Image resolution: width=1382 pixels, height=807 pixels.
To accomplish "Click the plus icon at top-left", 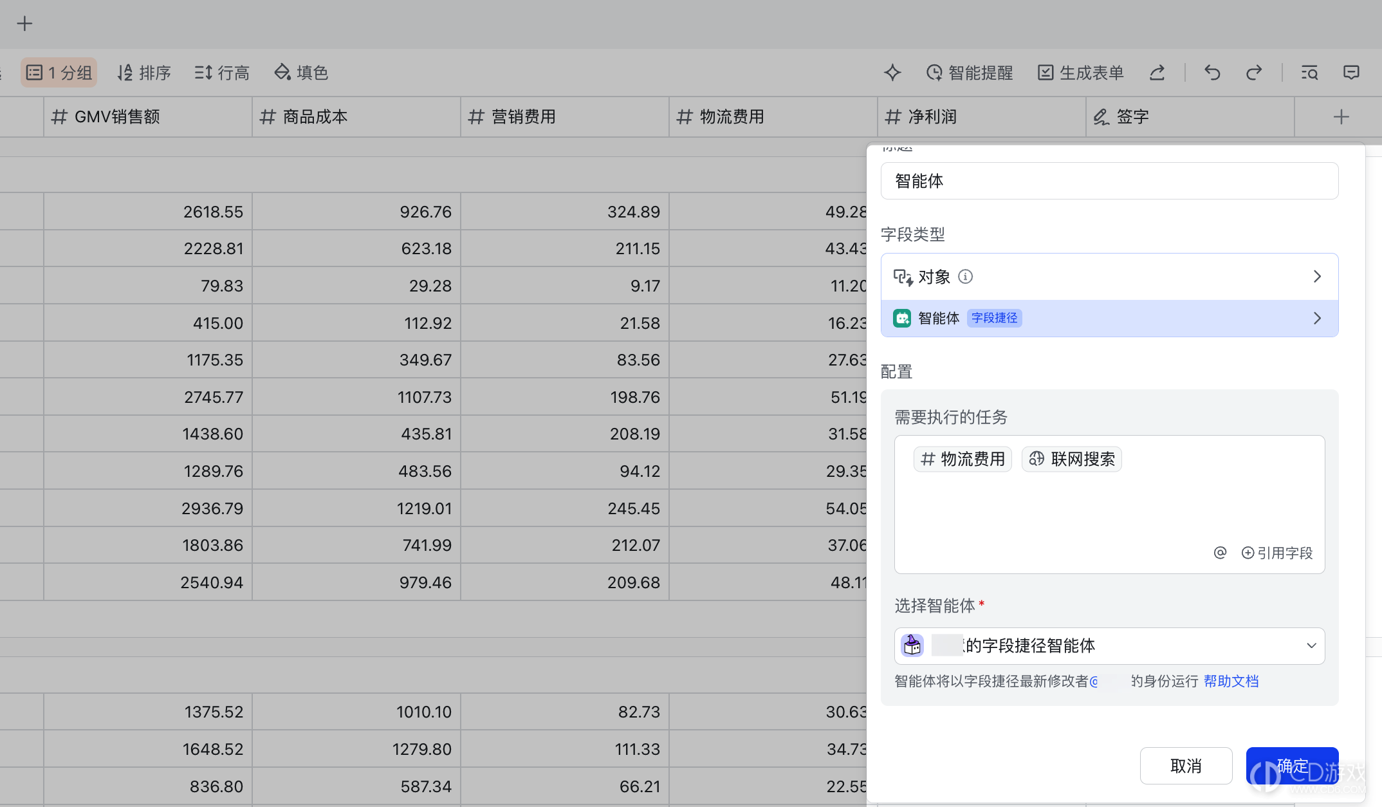I will tap(24, 24).
